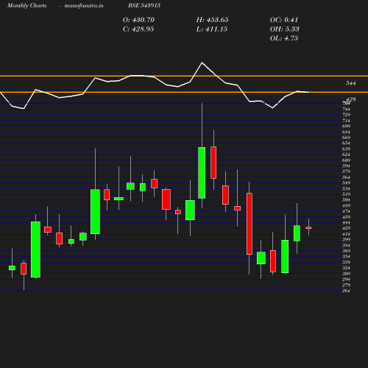This screenshot has height=368, width=368.
Task: Select the low value "L: 411.15"
Action: [x=212, y=29]
